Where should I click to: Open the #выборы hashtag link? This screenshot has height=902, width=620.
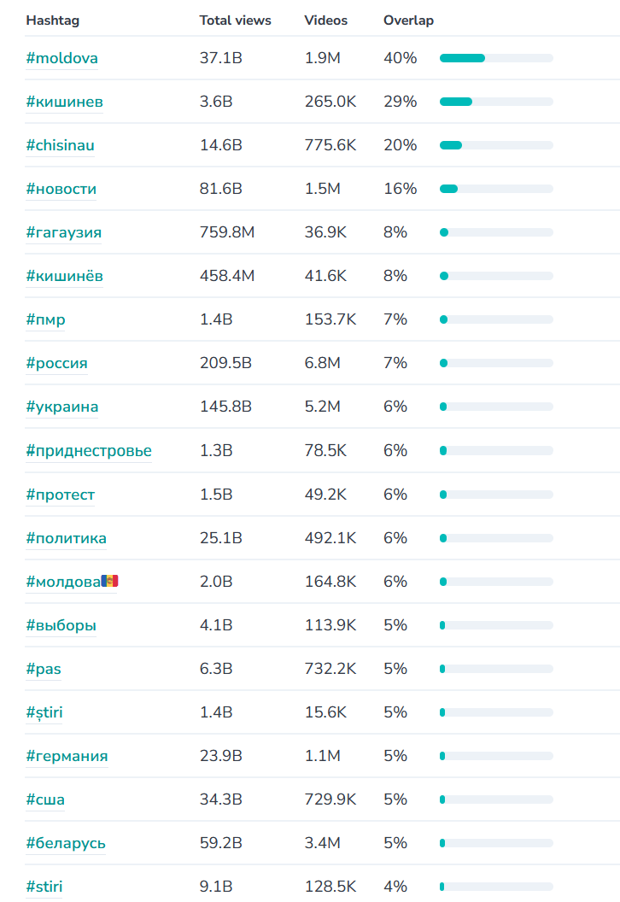tap(61, 625)
